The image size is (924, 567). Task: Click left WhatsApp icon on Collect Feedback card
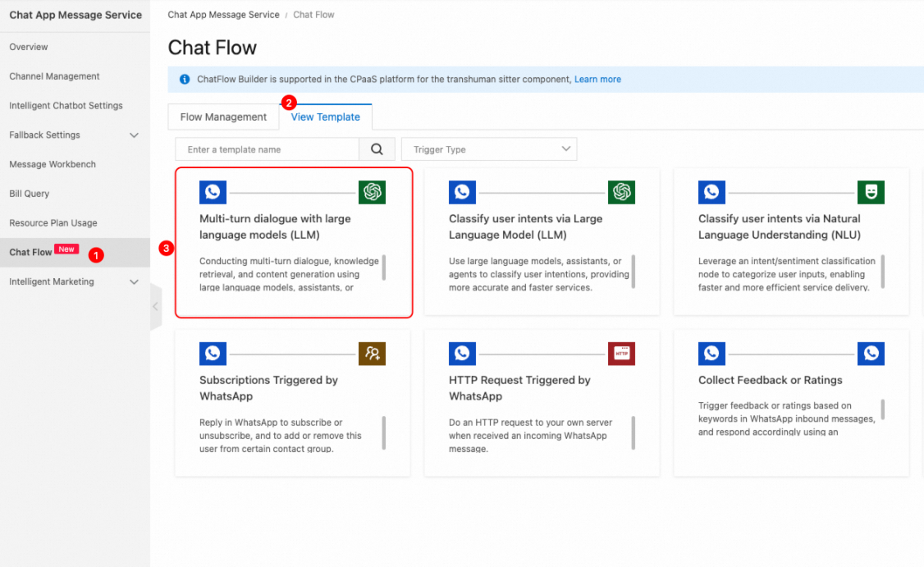click(x=711, y=354)
